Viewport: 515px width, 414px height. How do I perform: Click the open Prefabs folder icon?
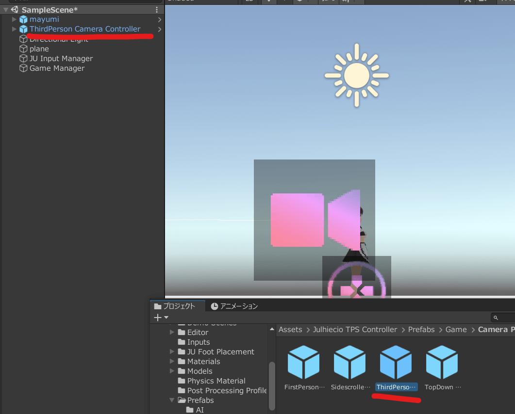182,400
